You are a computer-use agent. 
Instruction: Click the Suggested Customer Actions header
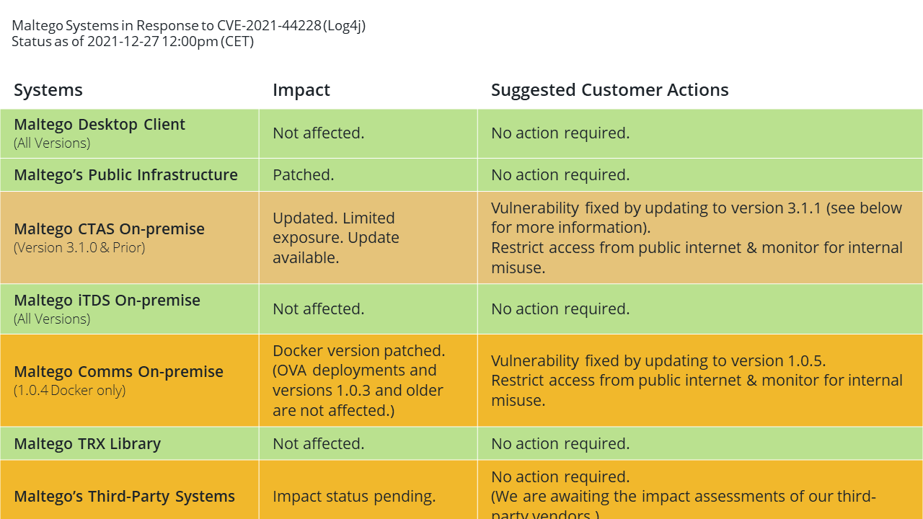coord(610,90)
